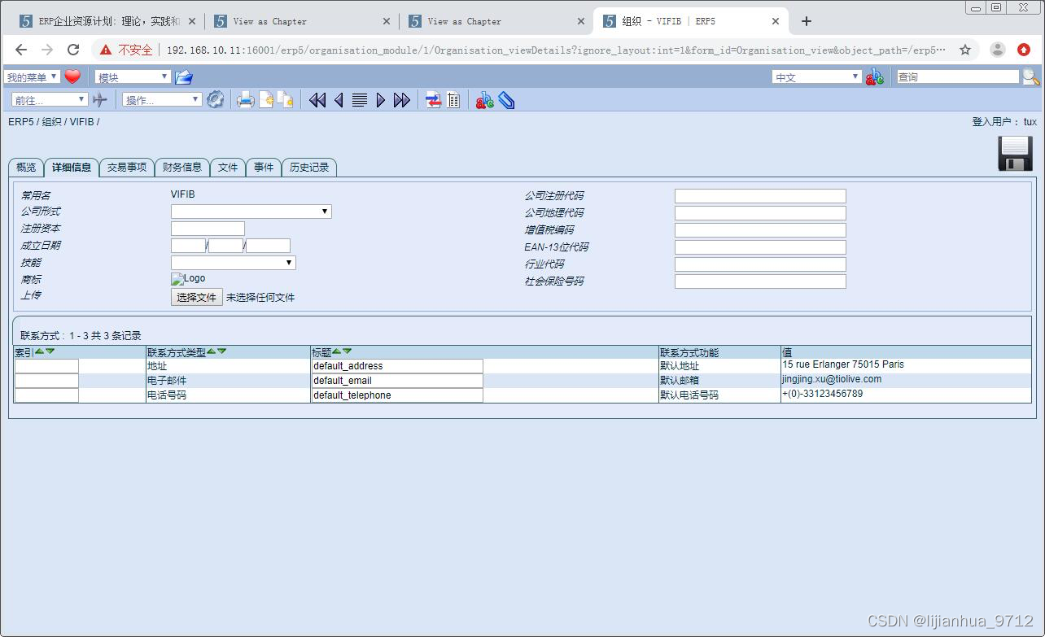Viewport: 1045px width, 637px height.
Task: Sort 标题 column descending
Action: (347, 351)
